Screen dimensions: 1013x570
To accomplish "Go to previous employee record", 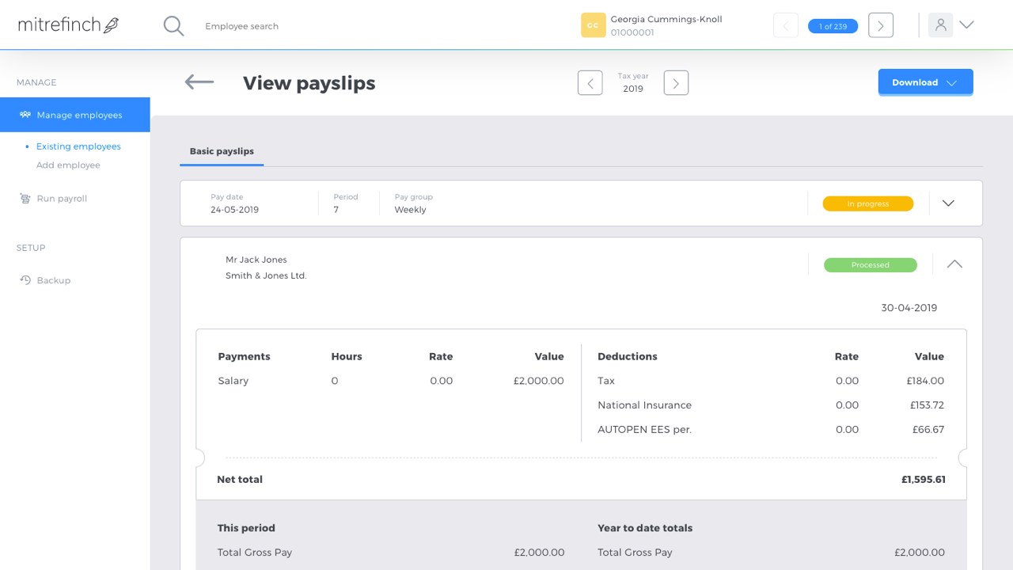I will pos(785,25).
